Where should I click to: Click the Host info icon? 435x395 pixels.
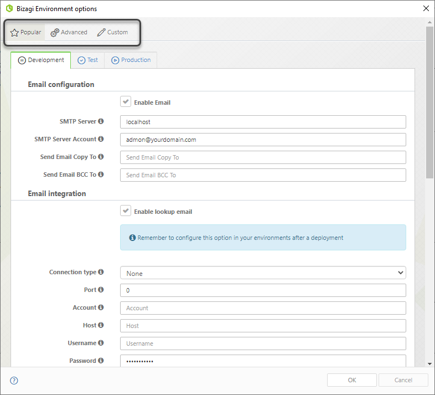tap(101, 325)
